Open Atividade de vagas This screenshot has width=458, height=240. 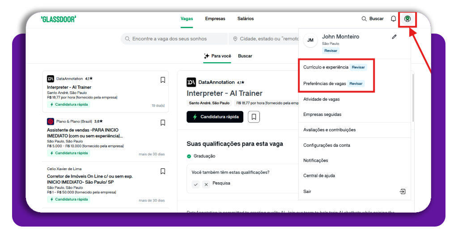point(321,99)
